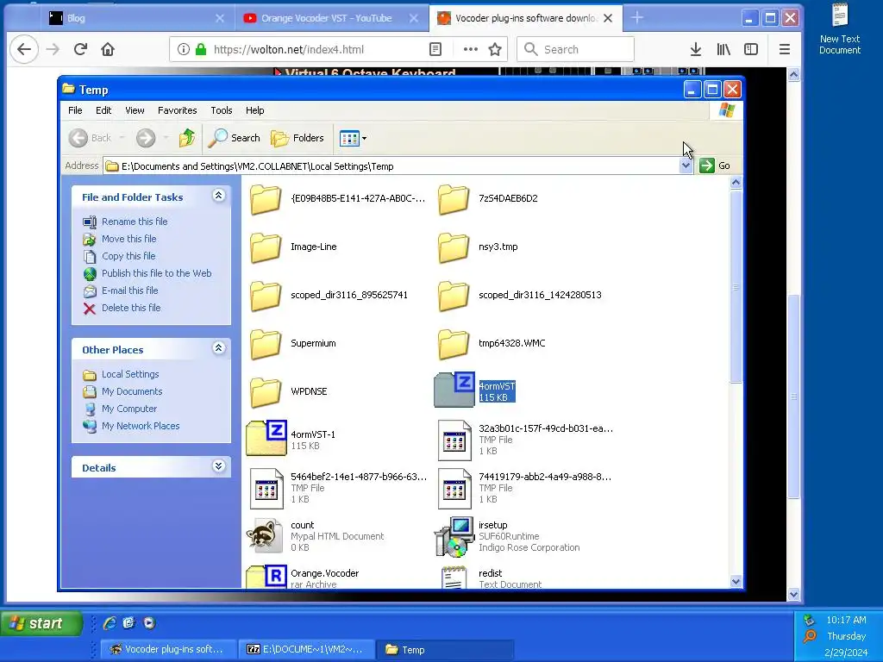Select the 32a3b01c-157f TMP file icon
The image size is (883, 662).
pyautogui.click(x=454, y=440)
